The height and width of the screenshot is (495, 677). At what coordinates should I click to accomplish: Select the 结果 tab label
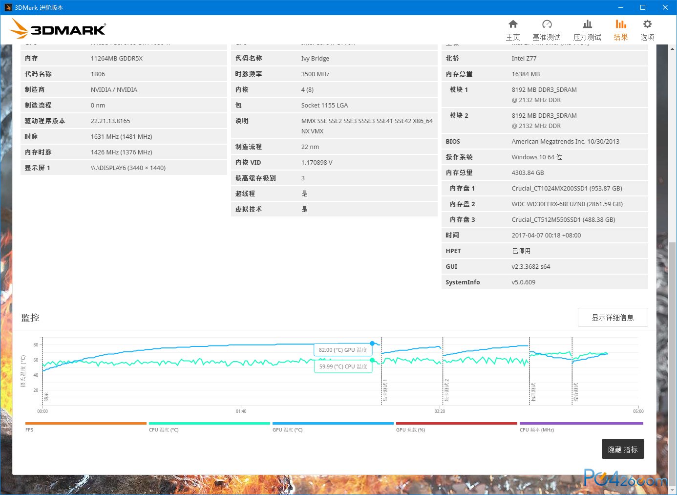tap(621, 37)
